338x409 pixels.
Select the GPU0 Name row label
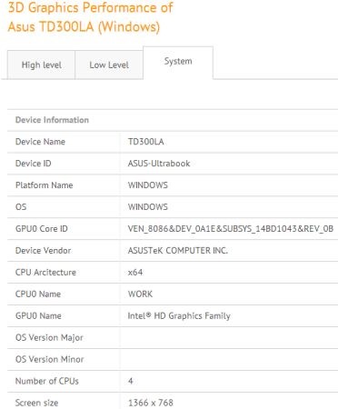[38, 316]
